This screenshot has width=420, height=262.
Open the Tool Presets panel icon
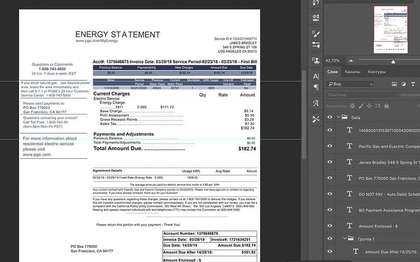point(316,119)
